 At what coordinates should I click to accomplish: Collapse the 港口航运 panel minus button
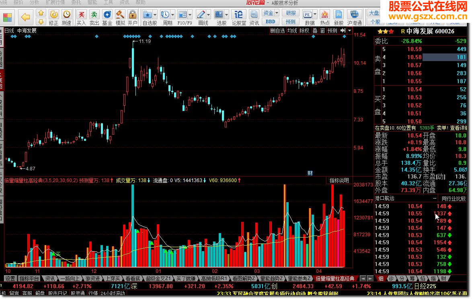[435, 199]
